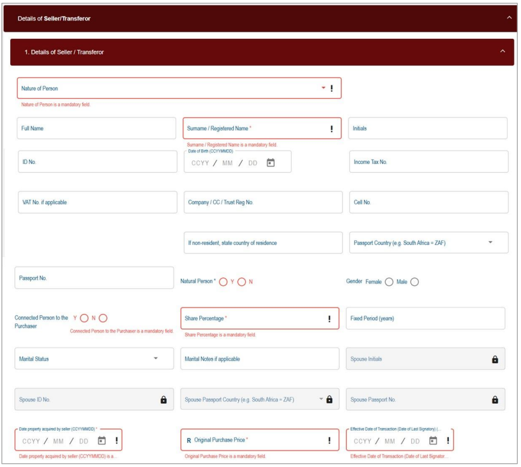Collapse the top Details of Seller/Transferor section

click(509, 18)
